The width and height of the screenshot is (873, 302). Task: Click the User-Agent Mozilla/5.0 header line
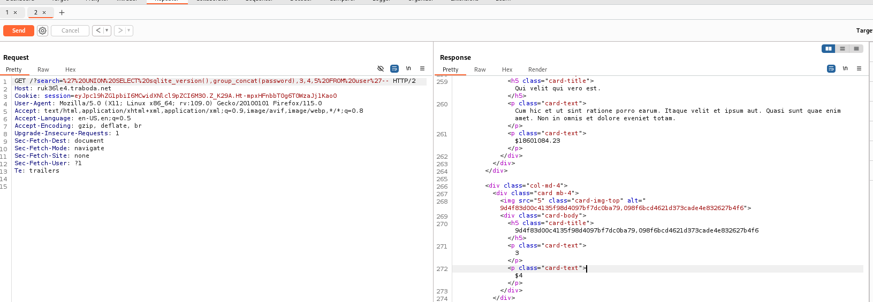(168, 103)
